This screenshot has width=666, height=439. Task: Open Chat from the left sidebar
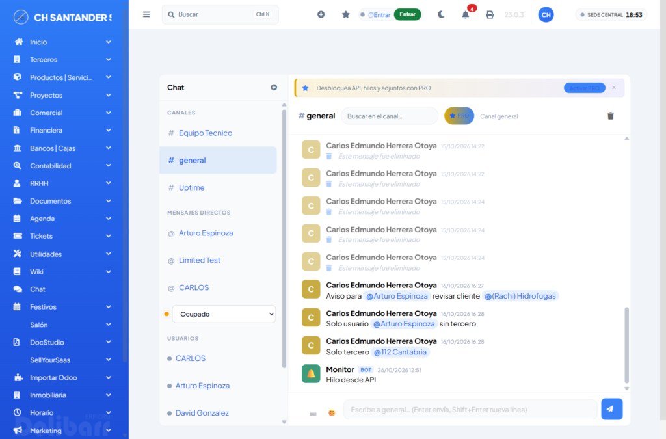point(37,289)
